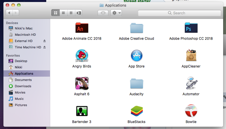The height and width of the screenshot is (129, 226).
Task: Switch to list view
Action: coord(63,13)
